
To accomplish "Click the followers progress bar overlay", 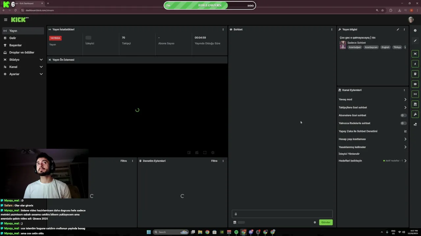I will [210, 5].
